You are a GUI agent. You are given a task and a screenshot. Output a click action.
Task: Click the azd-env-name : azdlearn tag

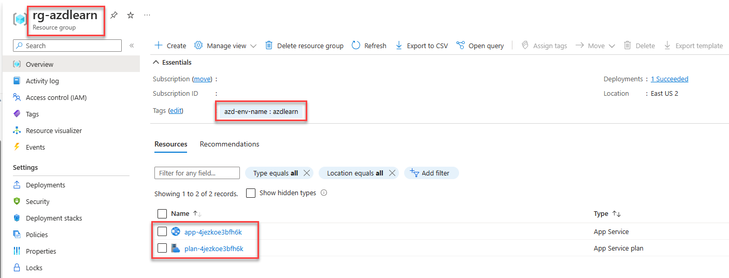(261, 111)
